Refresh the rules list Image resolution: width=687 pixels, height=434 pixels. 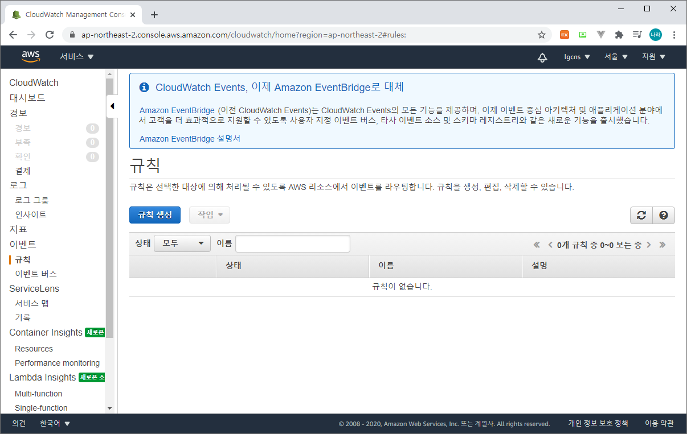(x=641, y=215)
